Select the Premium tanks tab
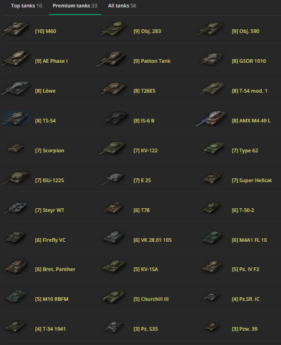The image size is (281, 345). pyautogui.click(x=75, y=6)
